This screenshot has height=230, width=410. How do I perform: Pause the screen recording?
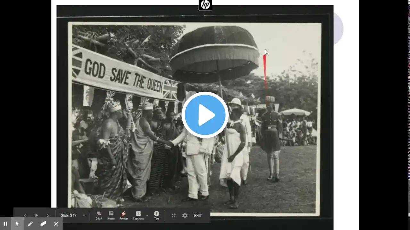[x=5, y=224]
